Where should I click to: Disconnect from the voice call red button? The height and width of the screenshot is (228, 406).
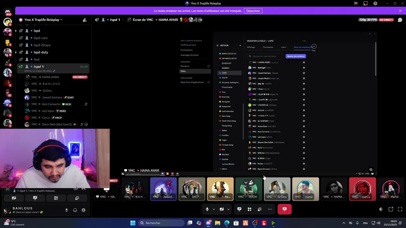pos(285,209)
